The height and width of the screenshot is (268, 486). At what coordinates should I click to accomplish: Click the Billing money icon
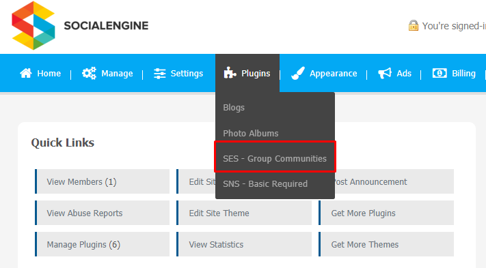point(440,73)
